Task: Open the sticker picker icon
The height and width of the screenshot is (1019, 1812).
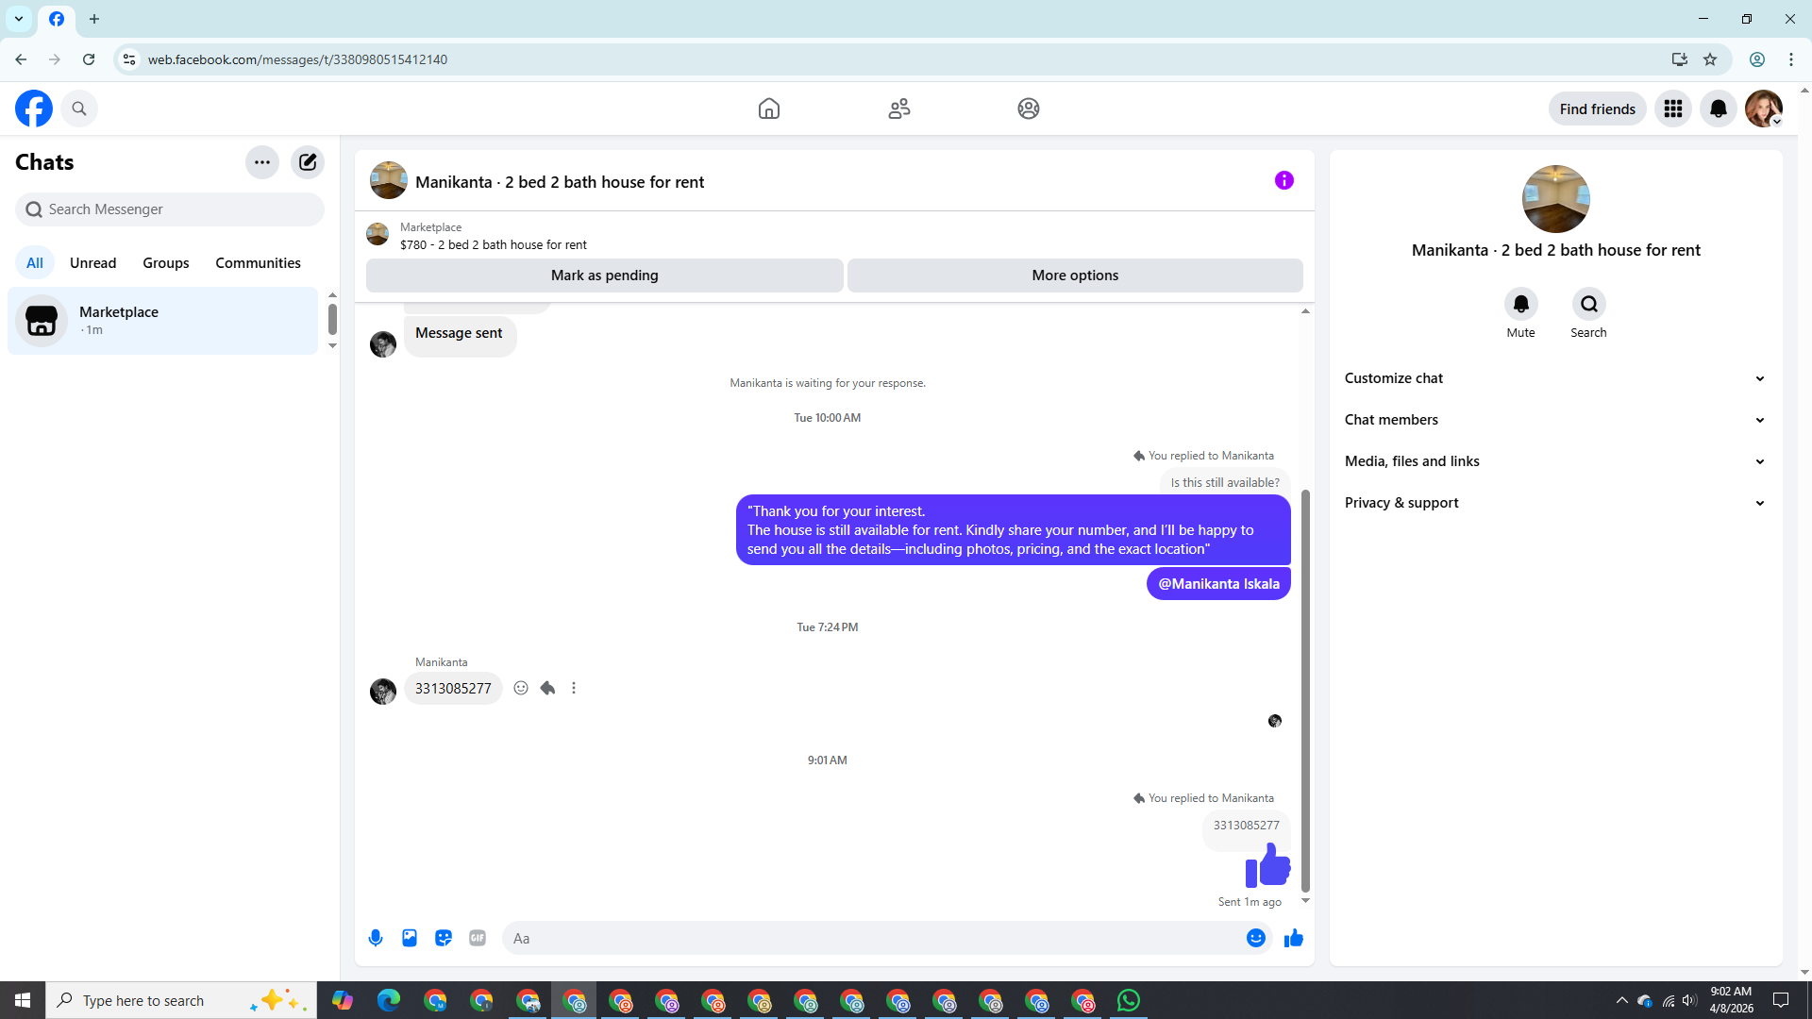Action: 444,938
